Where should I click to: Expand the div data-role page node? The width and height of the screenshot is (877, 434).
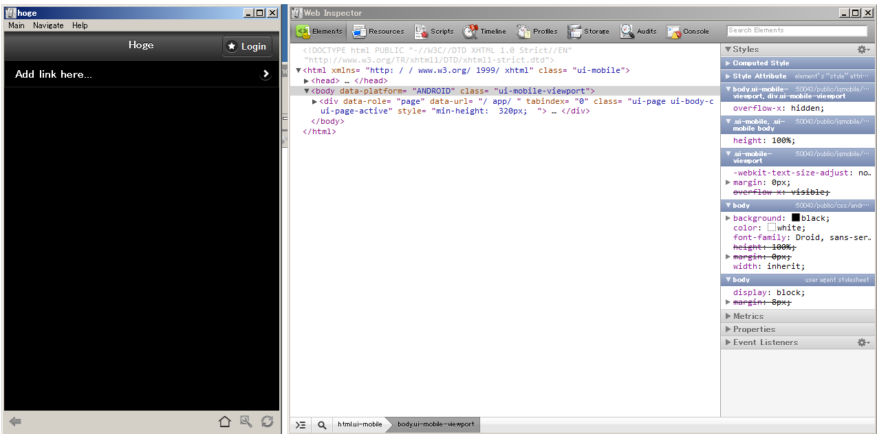(315, 102)
